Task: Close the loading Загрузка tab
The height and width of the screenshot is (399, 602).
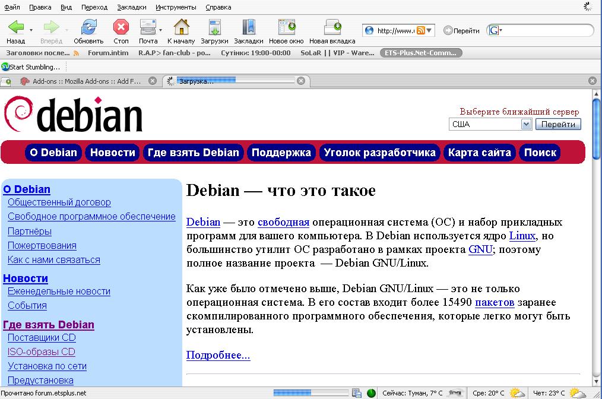Action: [301, 81]
